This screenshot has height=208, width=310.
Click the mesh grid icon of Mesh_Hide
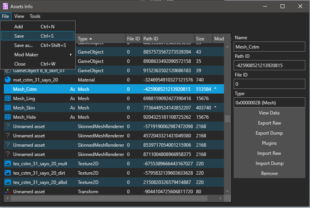8,117
